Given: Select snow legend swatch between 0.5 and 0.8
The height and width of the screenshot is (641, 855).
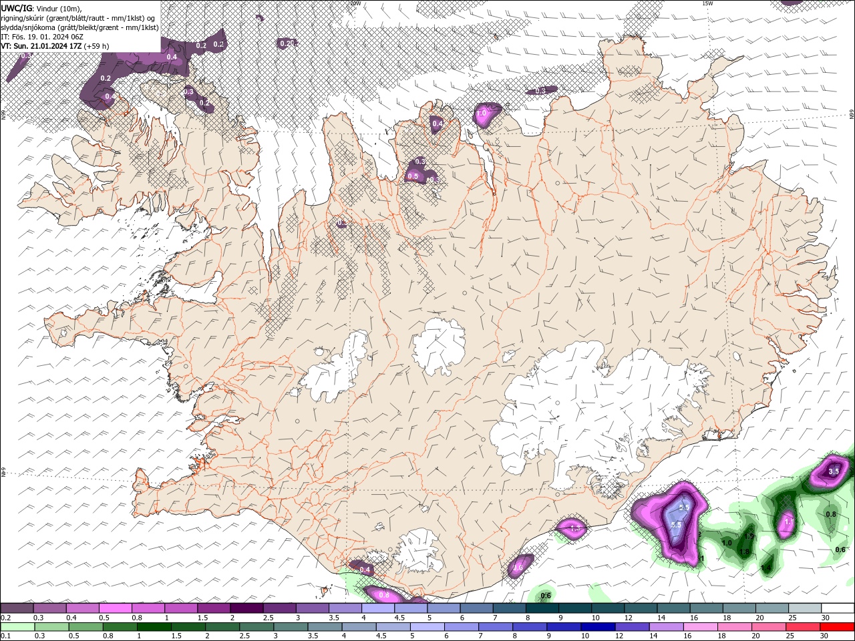Looking at the screenshot, I should (x=114, y=608).
